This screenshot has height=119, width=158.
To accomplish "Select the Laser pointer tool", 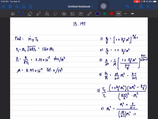I will click(x=90, y=14).
